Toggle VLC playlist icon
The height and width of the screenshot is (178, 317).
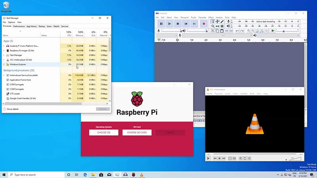click(241, 159)
